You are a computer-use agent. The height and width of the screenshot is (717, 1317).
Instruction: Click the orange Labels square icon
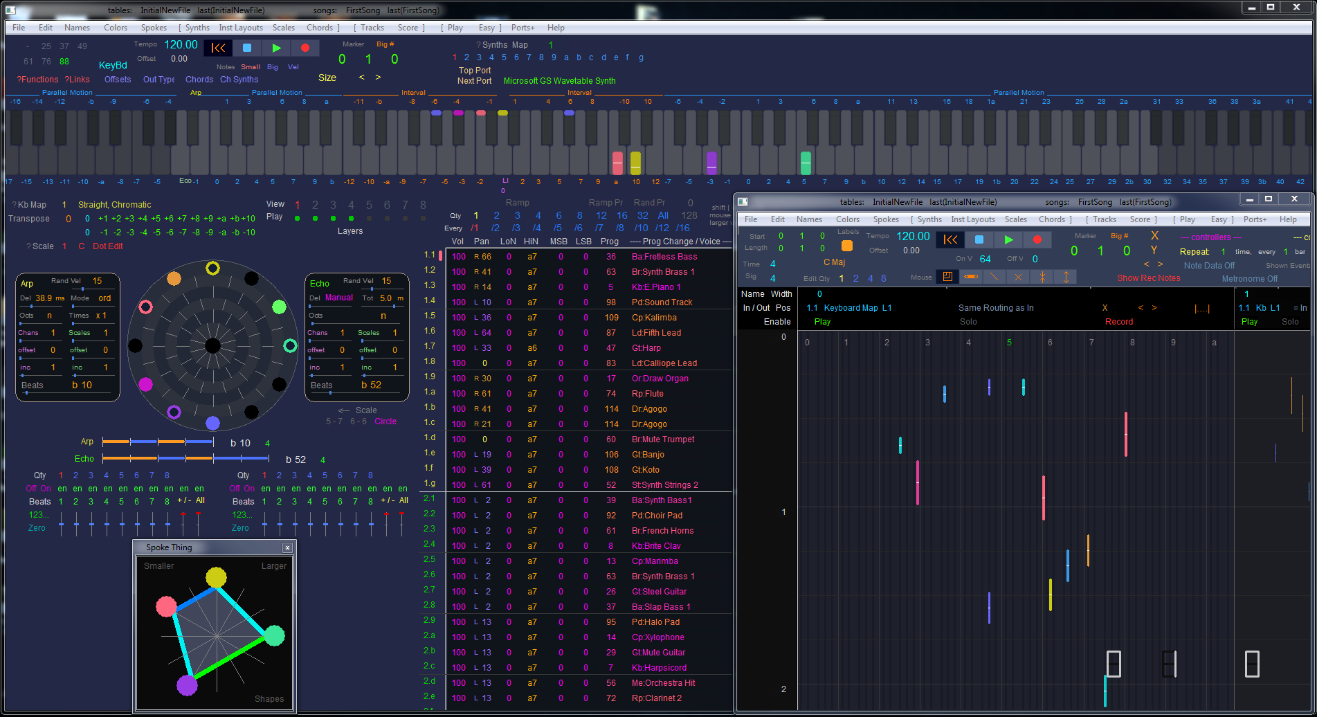(x=846, y=246)
